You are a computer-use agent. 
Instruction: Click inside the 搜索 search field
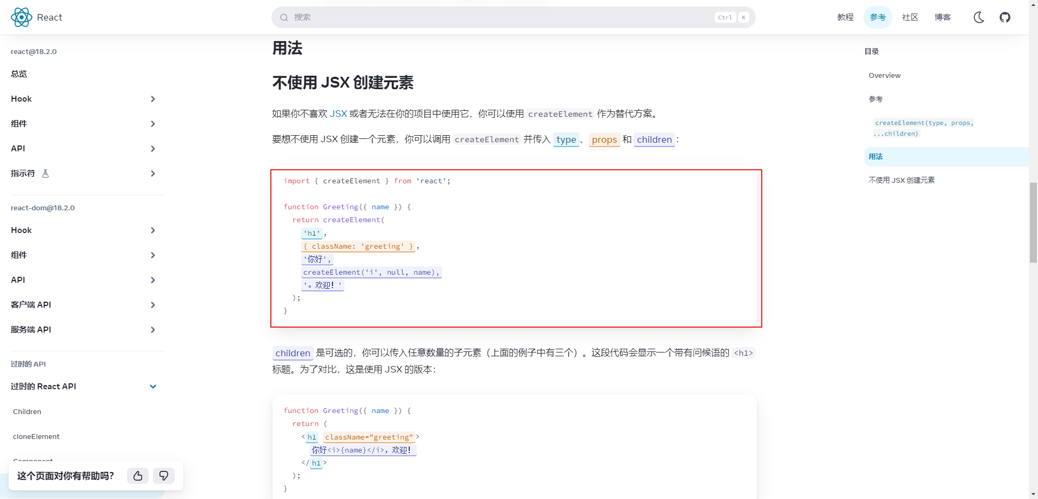click(x=487, y=17)
